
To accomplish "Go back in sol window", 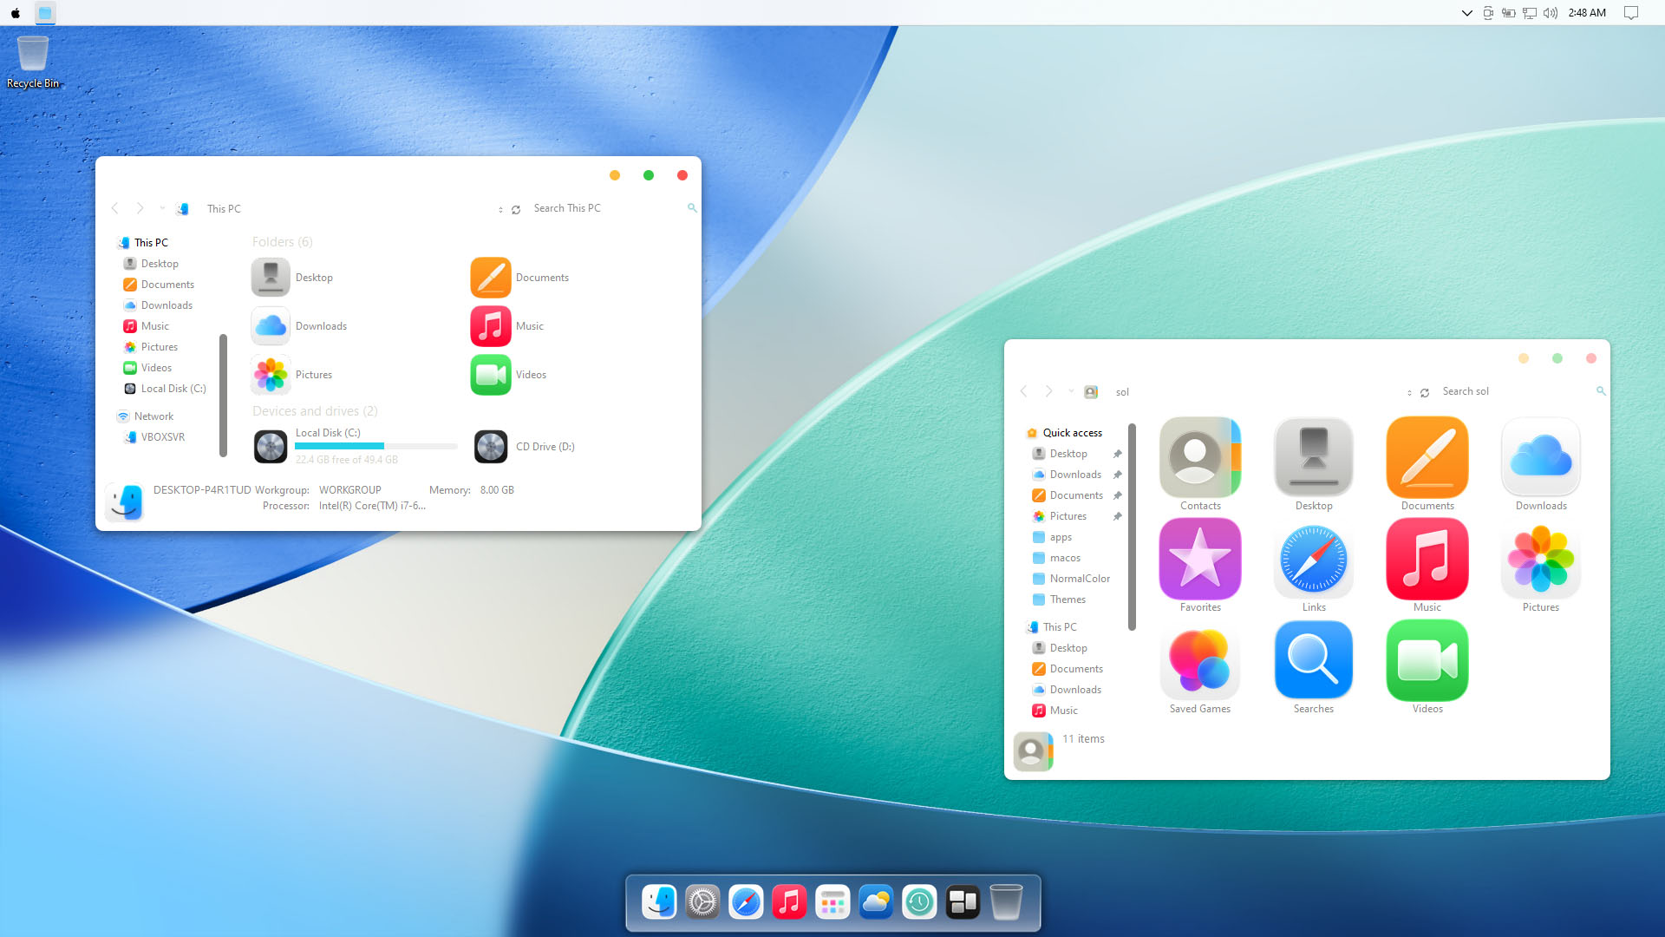I will [x=1023, y=391].
